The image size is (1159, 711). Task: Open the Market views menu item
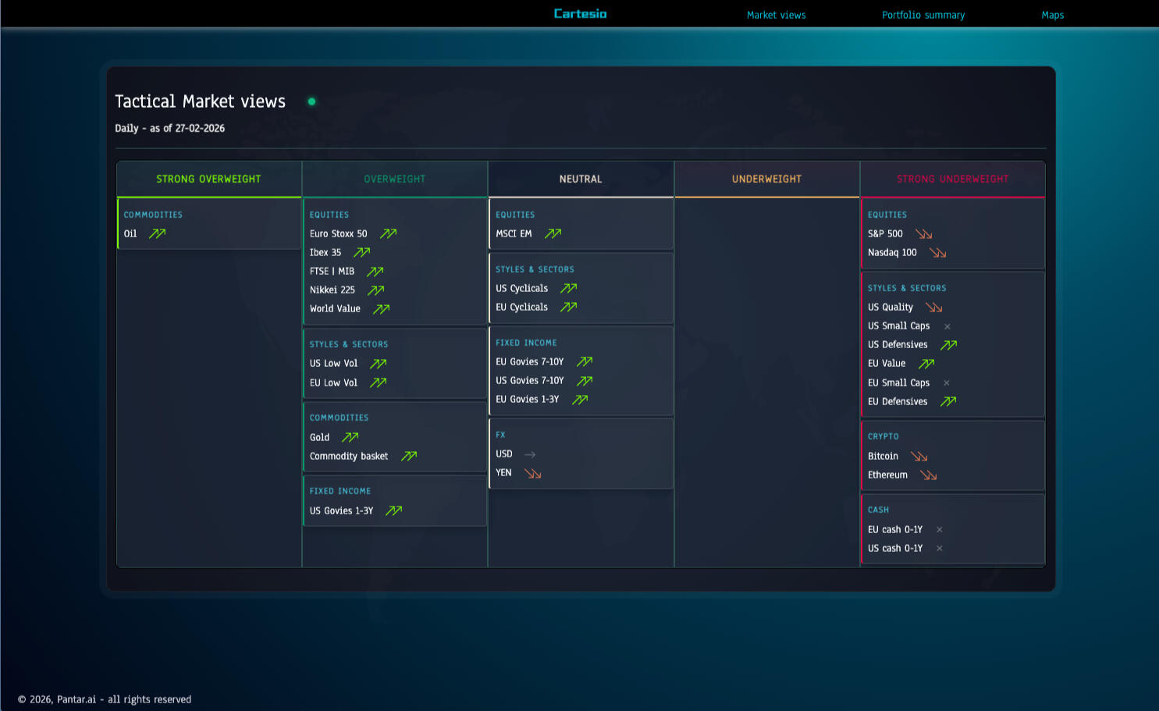[x=776, y=15]
